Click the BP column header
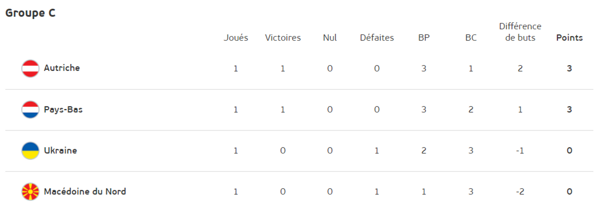The height and width of the screenshot is (216, 596). tap(424, 38)
